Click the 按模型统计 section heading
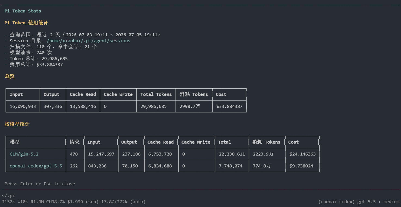The height and width of the screenshot is (207, 401). [17, 124]
